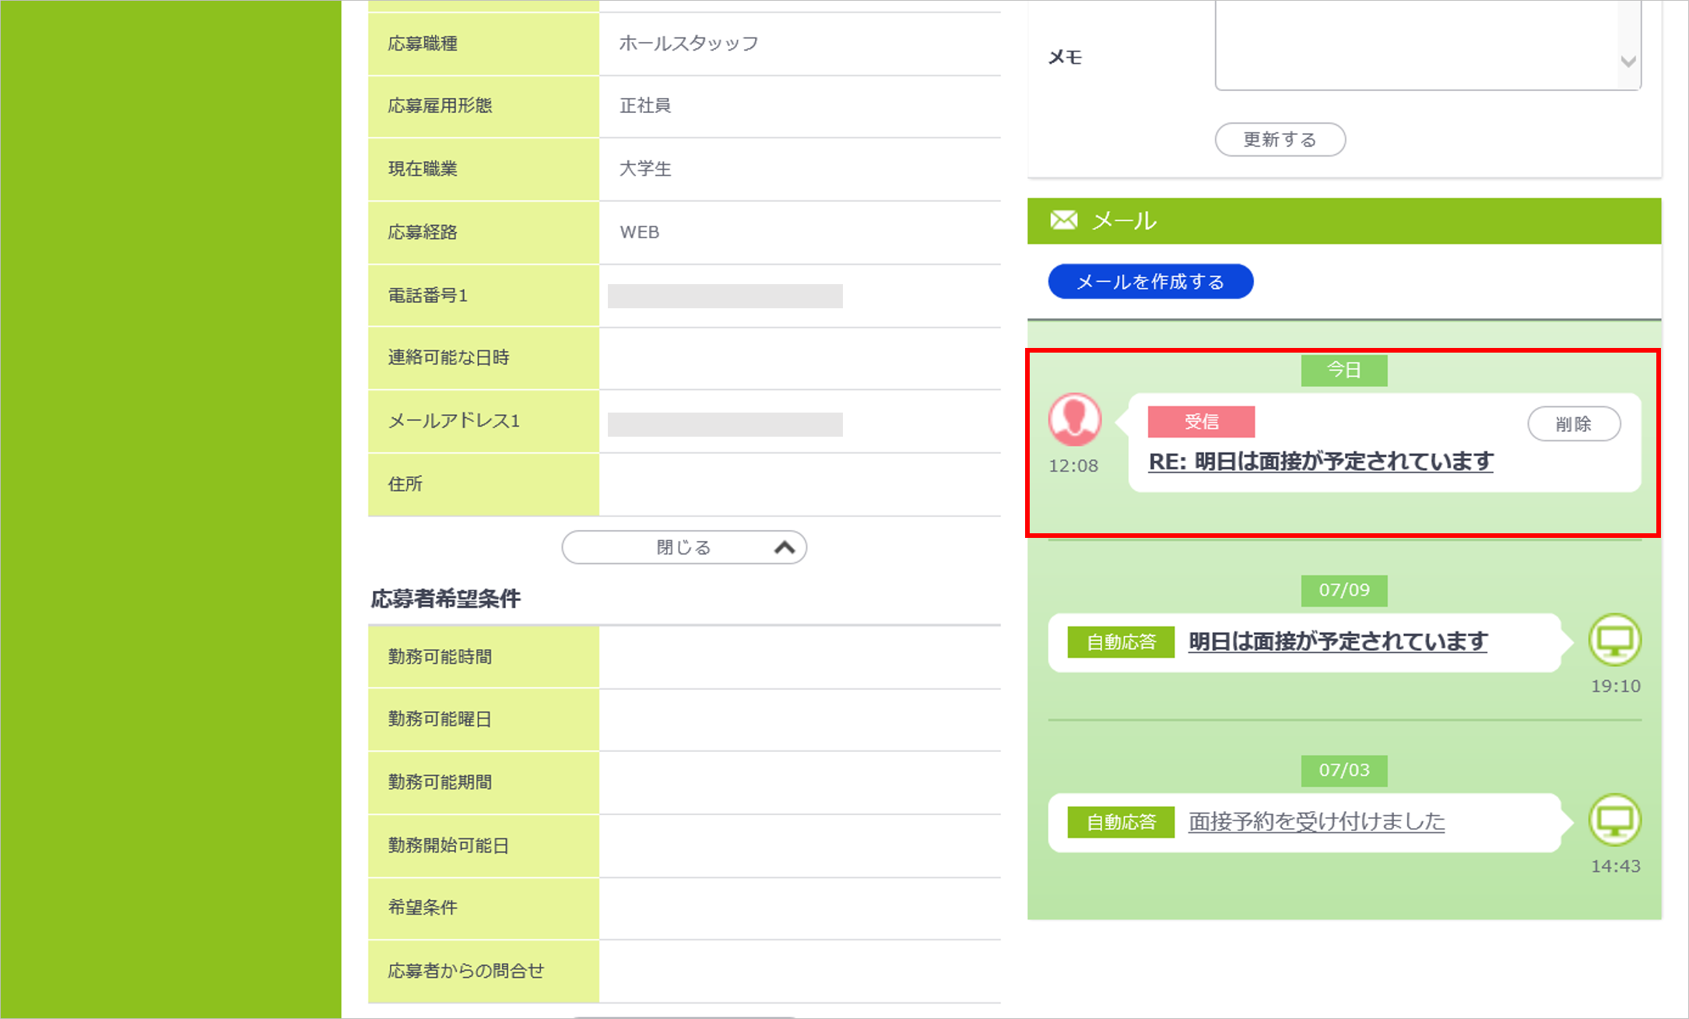Click the envelope icon in メール header
The height and width of the screenshot is (1019, 1689).
point(1064,220)
